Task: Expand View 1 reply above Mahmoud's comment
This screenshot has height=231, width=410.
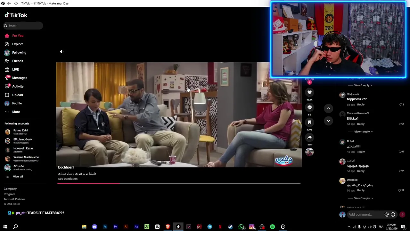Action: click(x=363, y=85)
